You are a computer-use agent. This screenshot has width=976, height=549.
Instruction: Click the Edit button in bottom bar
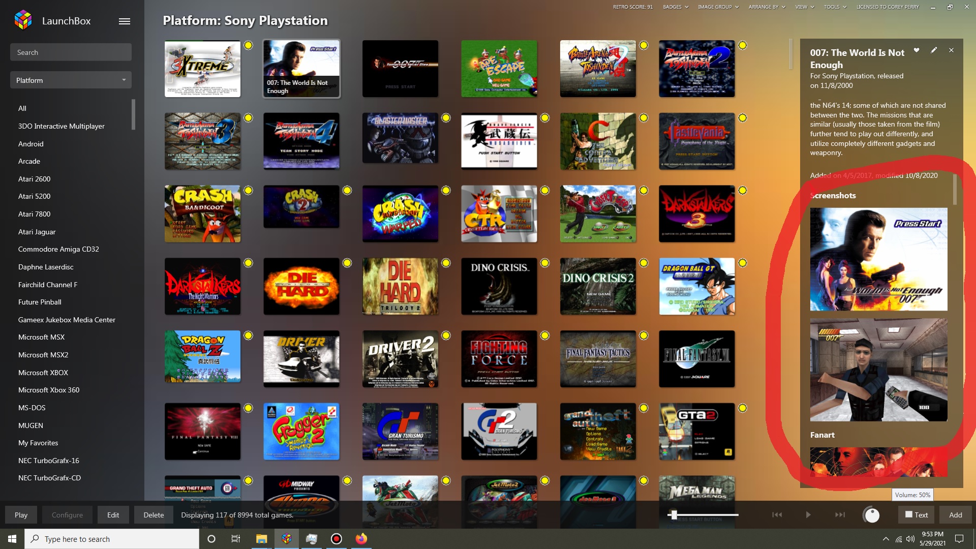[x=113, y=515]
